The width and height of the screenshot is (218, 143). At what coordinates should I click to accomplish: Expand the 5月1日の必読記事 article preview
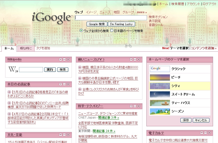(x=9, y=103)
